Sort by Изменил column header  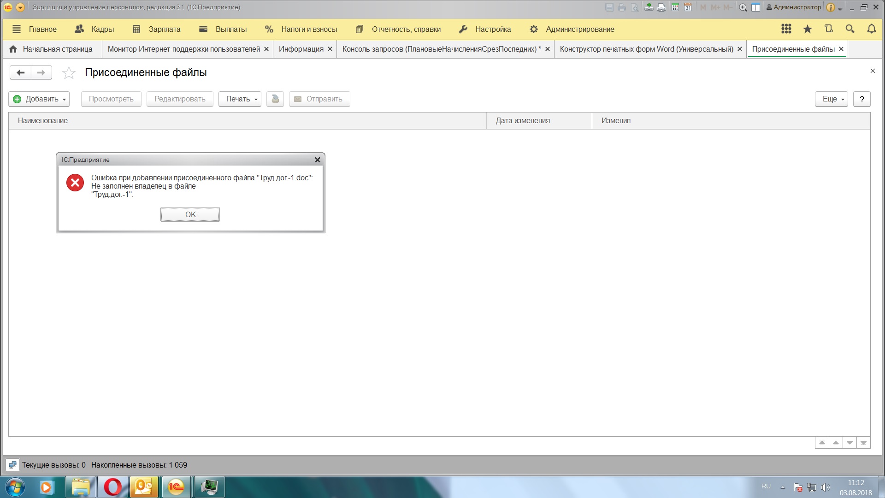(x=731, y=121)
